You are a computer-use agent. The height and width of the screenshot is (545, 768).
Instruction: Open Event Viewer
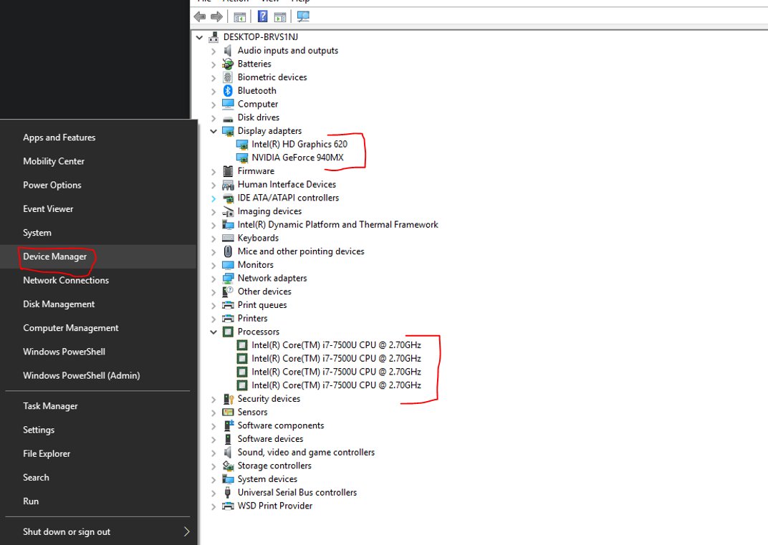pos(98,209)
